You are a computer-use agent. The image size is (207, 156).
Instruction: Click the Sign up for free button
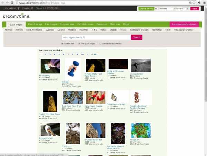[x=146, y=9]
